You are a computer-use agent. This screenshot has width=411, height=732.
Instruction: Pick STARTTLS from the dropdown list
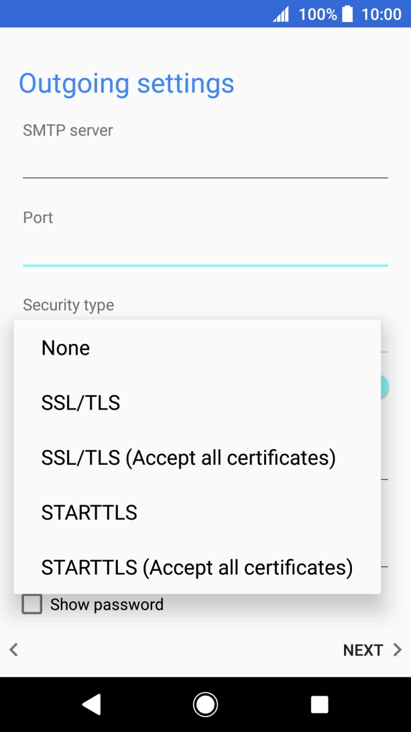pyautogui.click(x=89, y=513)
